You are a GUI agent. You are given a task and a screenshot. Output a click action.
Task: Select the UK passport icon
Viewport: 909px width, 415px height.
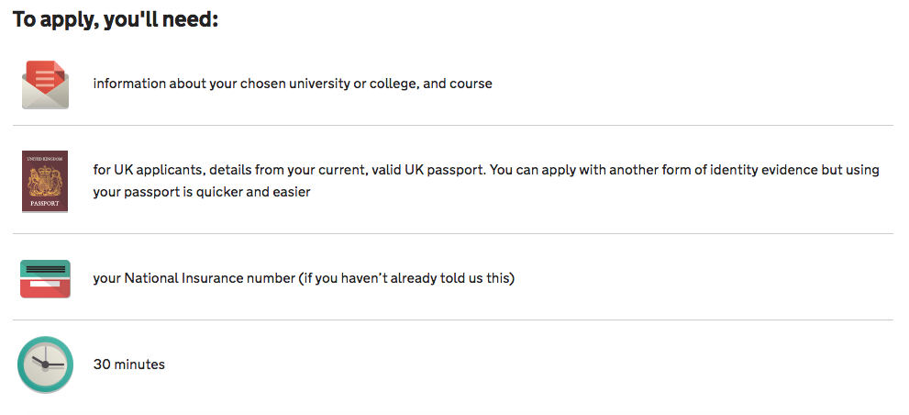tap(45, 181)
